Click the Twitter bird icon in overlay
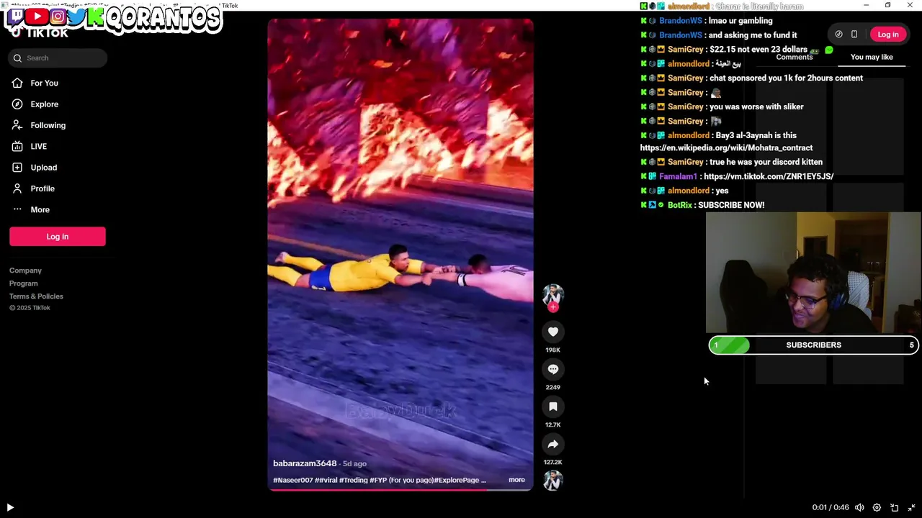This screenshot has width=922, height=518. tap(76, 16)
